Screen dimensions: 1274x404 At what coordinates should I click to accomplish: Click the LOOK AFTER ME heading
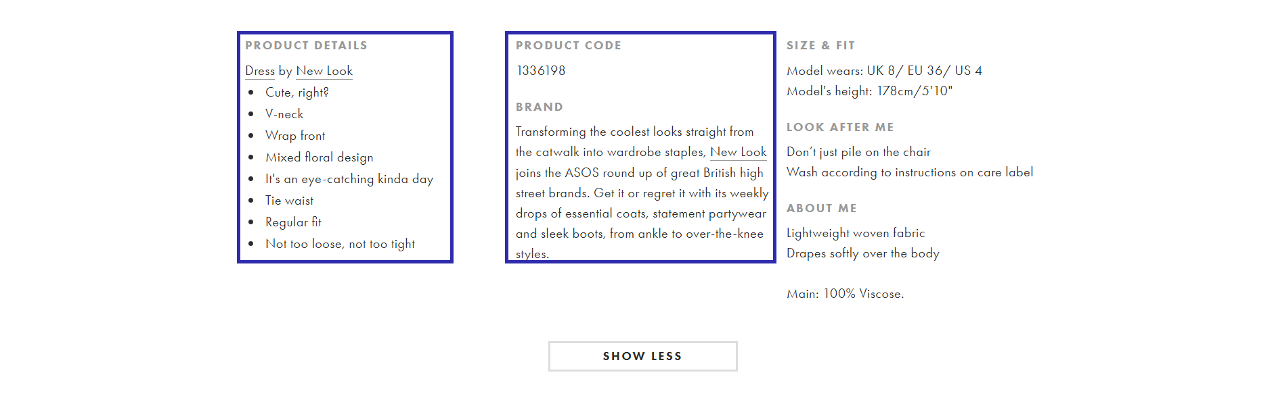840,127
